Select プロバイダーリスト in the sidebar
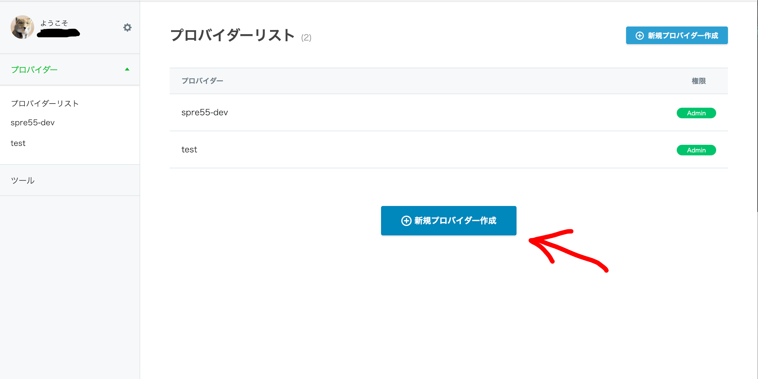758x379 pixels. pos(45,103)
